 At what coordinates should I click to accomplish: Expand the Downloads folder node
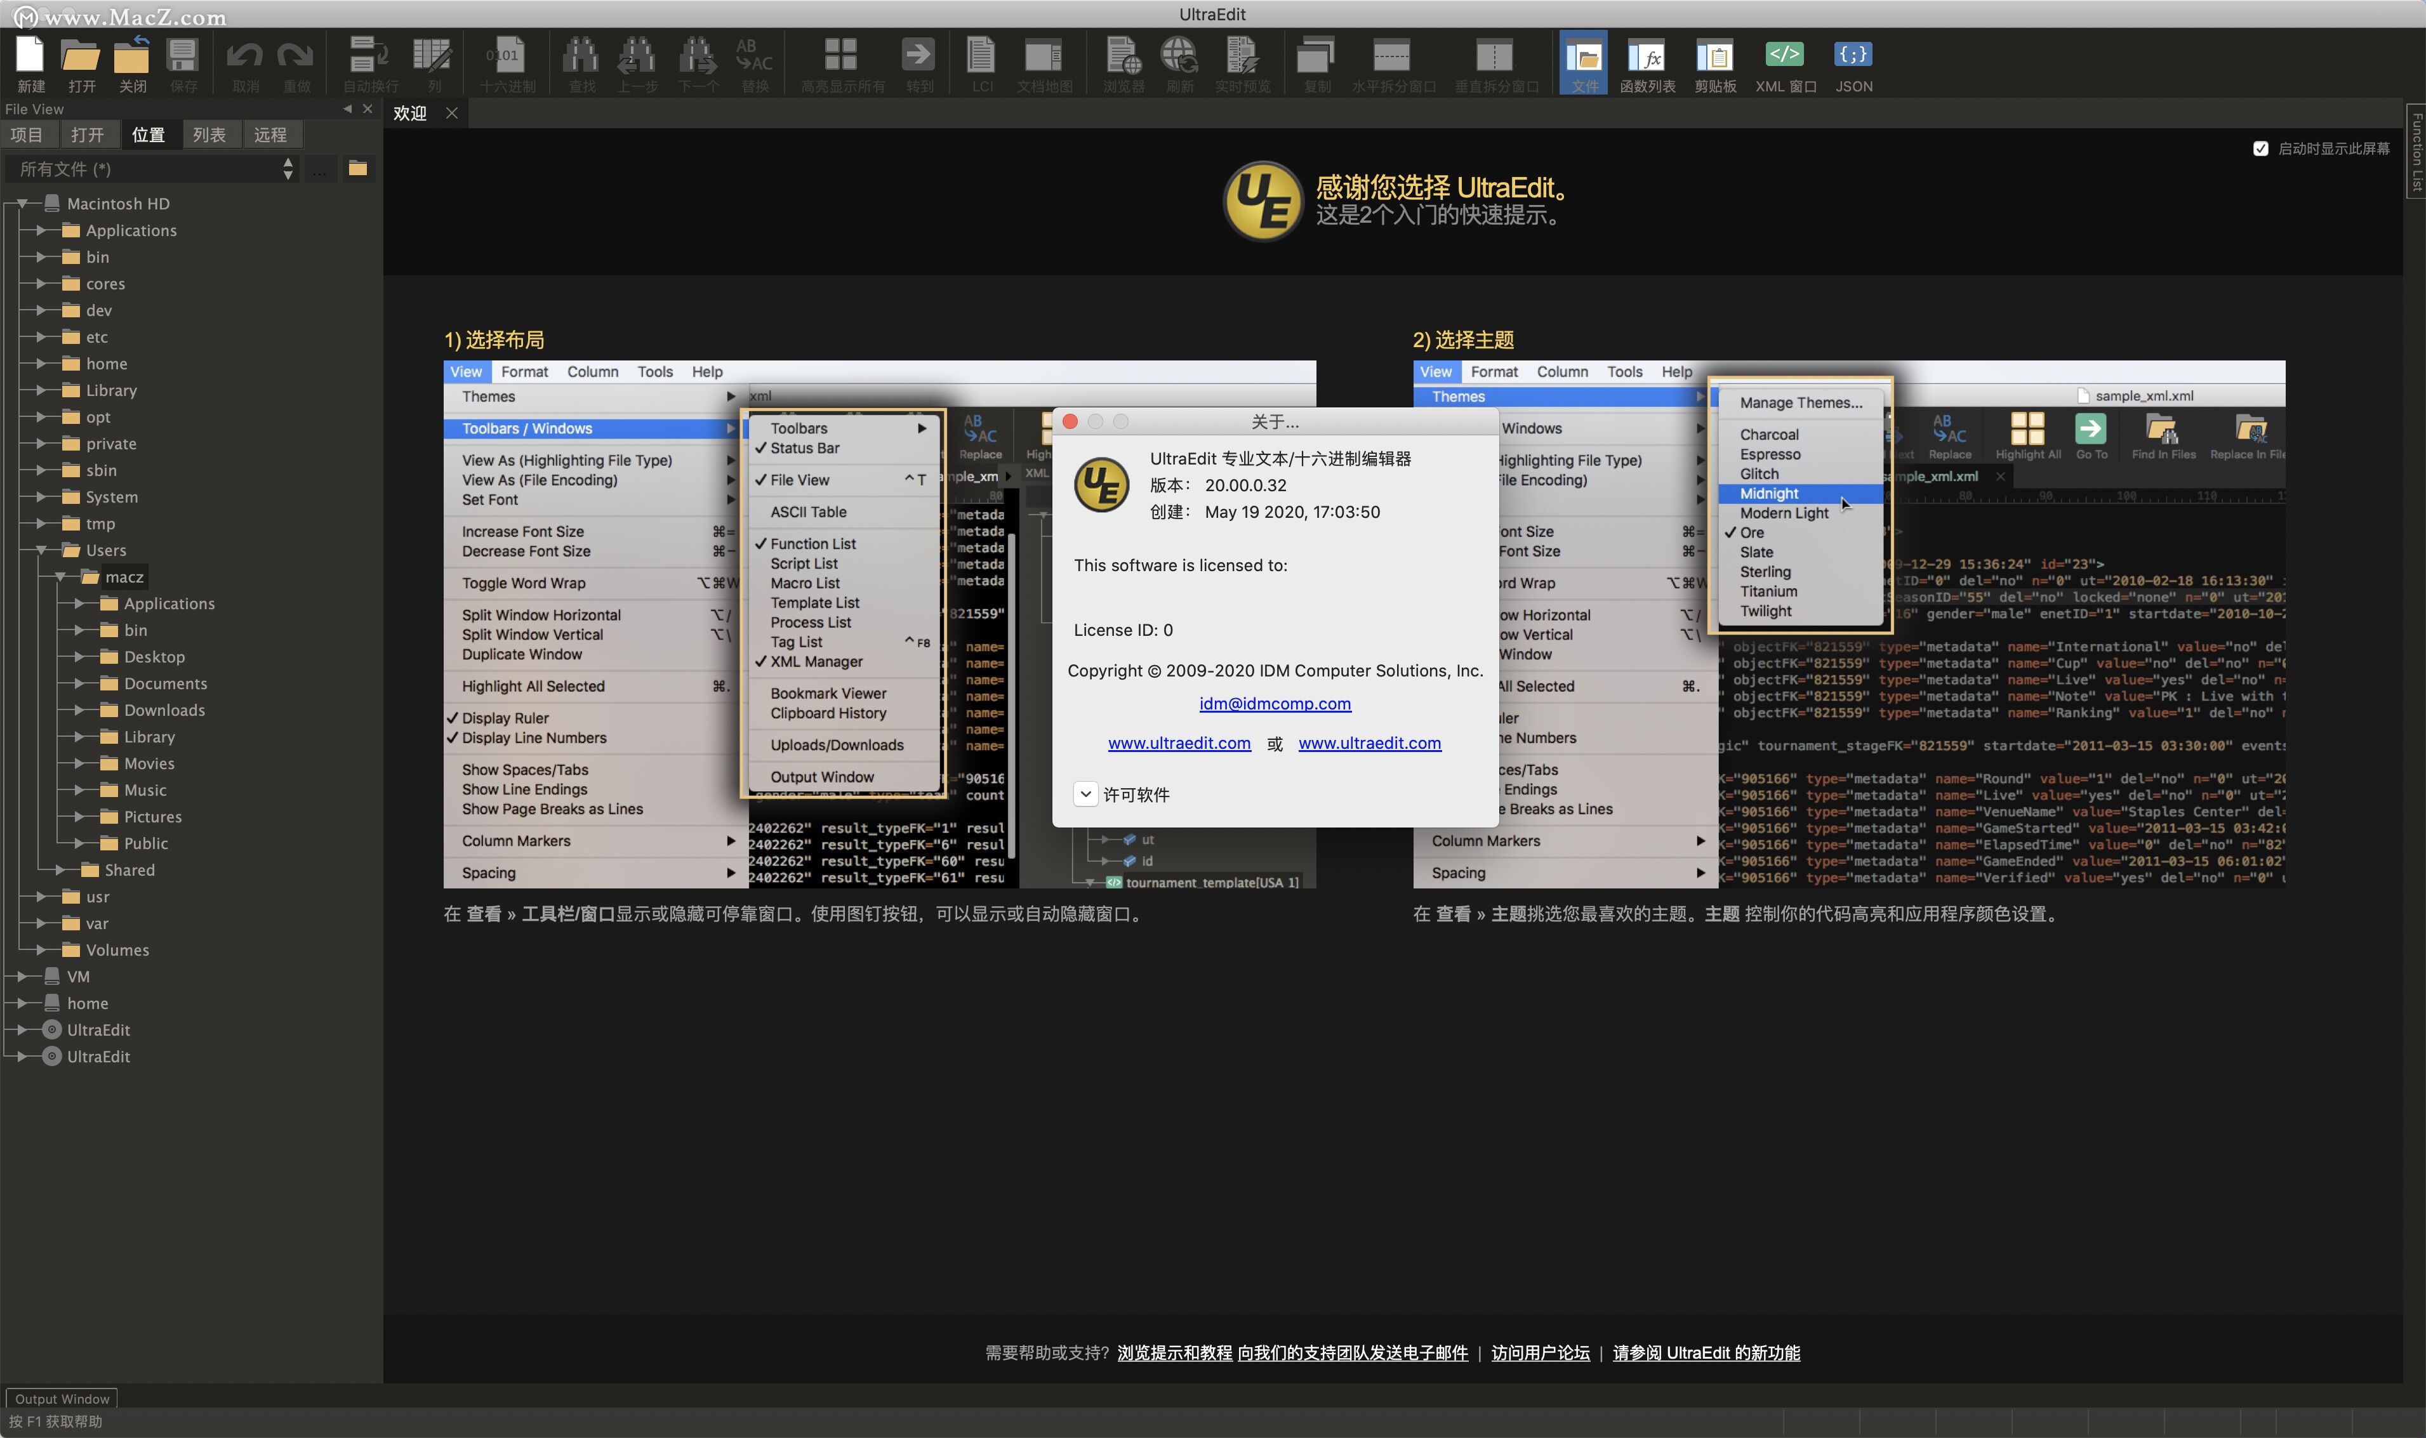click(79, 709)
